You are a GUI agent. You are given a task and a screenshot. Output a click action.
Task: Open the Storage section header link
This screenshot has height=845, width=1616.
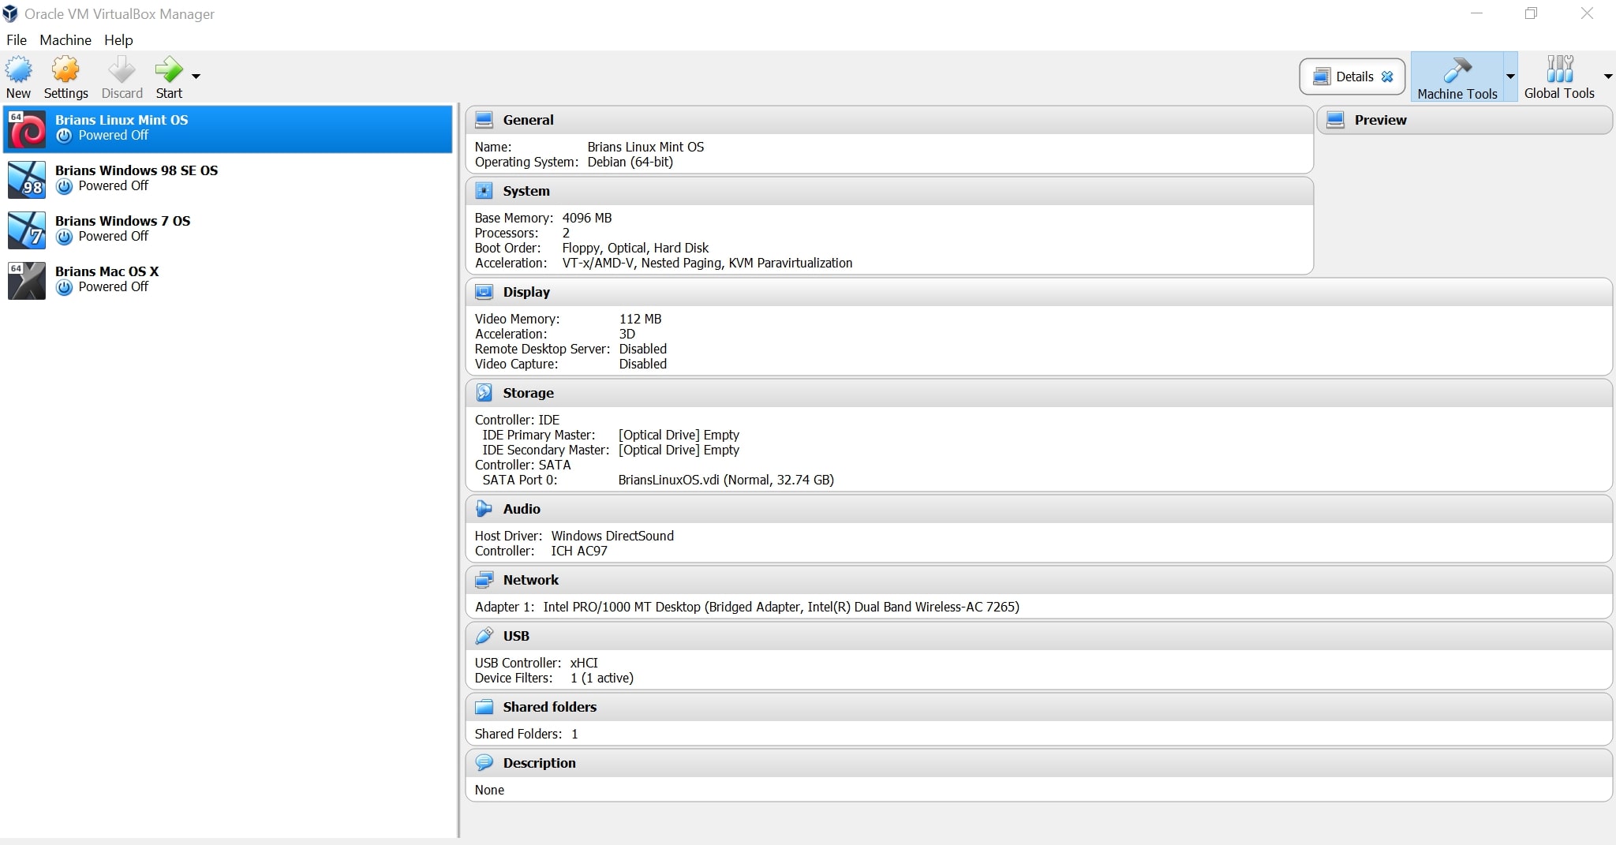[528, 393]
